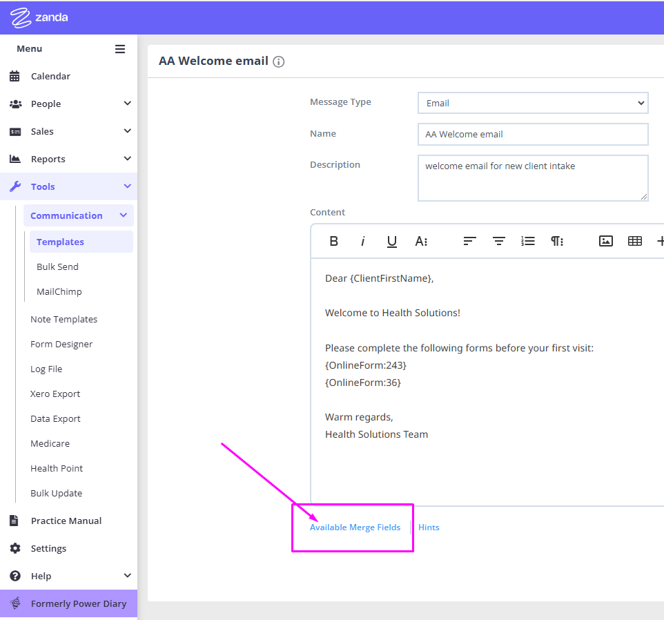Screen dimensions: 664x620
Task: Open the Hints link
Action: tap(429, 527)
